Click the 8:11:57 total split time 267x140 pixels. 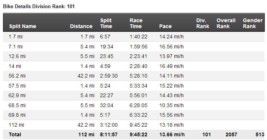109,134
